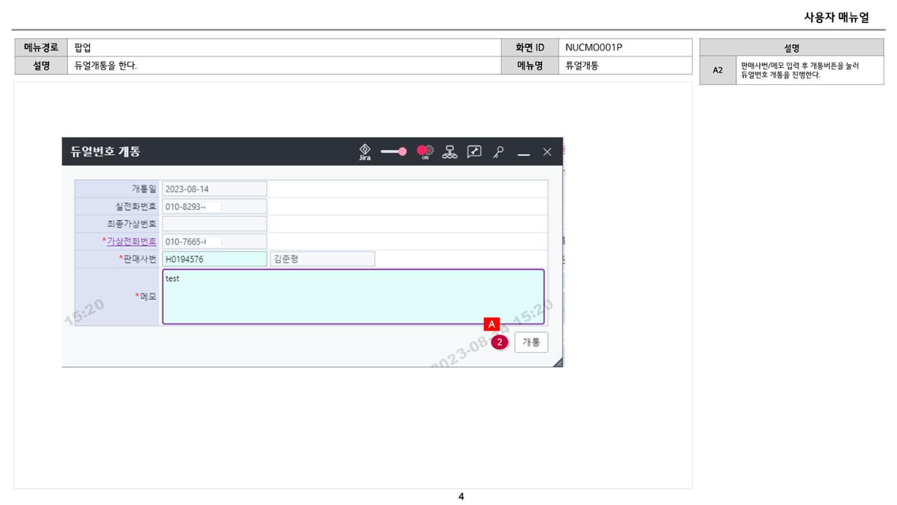Focus the 메모 text area containing test
Viewport: 897px width, 505px height.
(x=353, y=297)
